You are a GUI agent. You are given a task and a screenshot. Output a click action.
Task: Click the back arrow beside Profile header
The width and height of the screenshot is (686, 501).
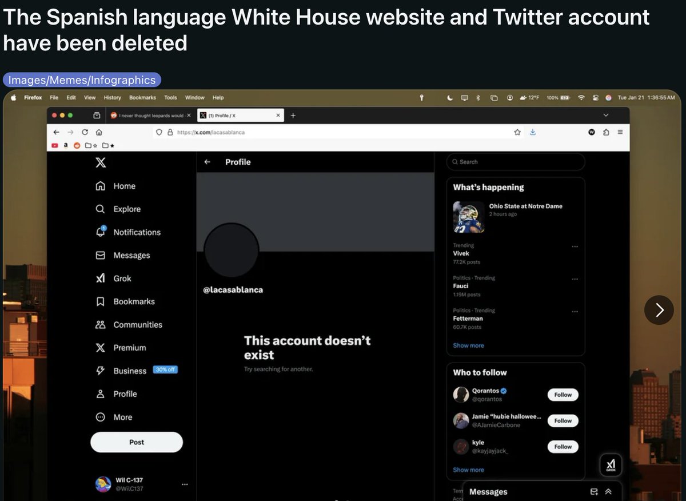(208, 162)
